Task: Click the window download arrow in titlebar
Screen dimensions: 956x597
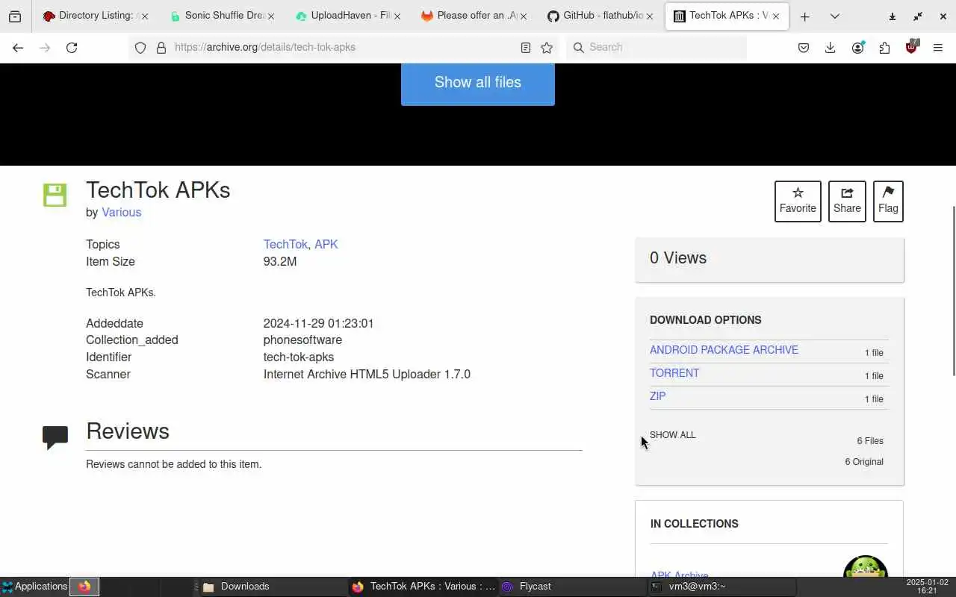Action: coord(892,16)
